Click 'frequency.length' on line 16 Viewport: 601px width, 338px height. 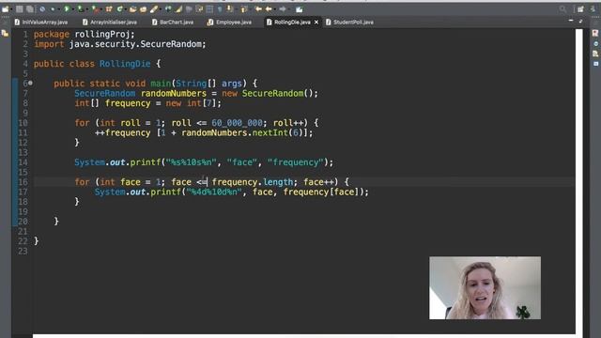click(x=253, y=181)
